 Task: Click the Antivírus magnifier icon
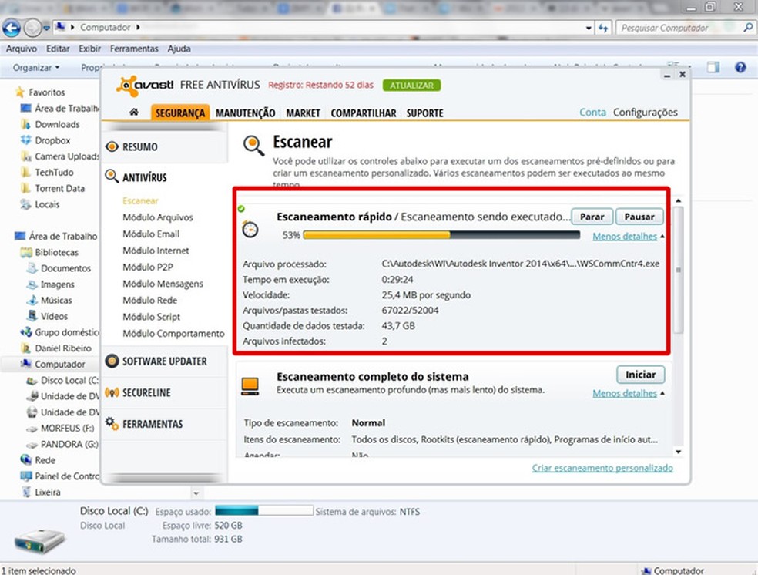pyautogui.click(x=112, y=177)
